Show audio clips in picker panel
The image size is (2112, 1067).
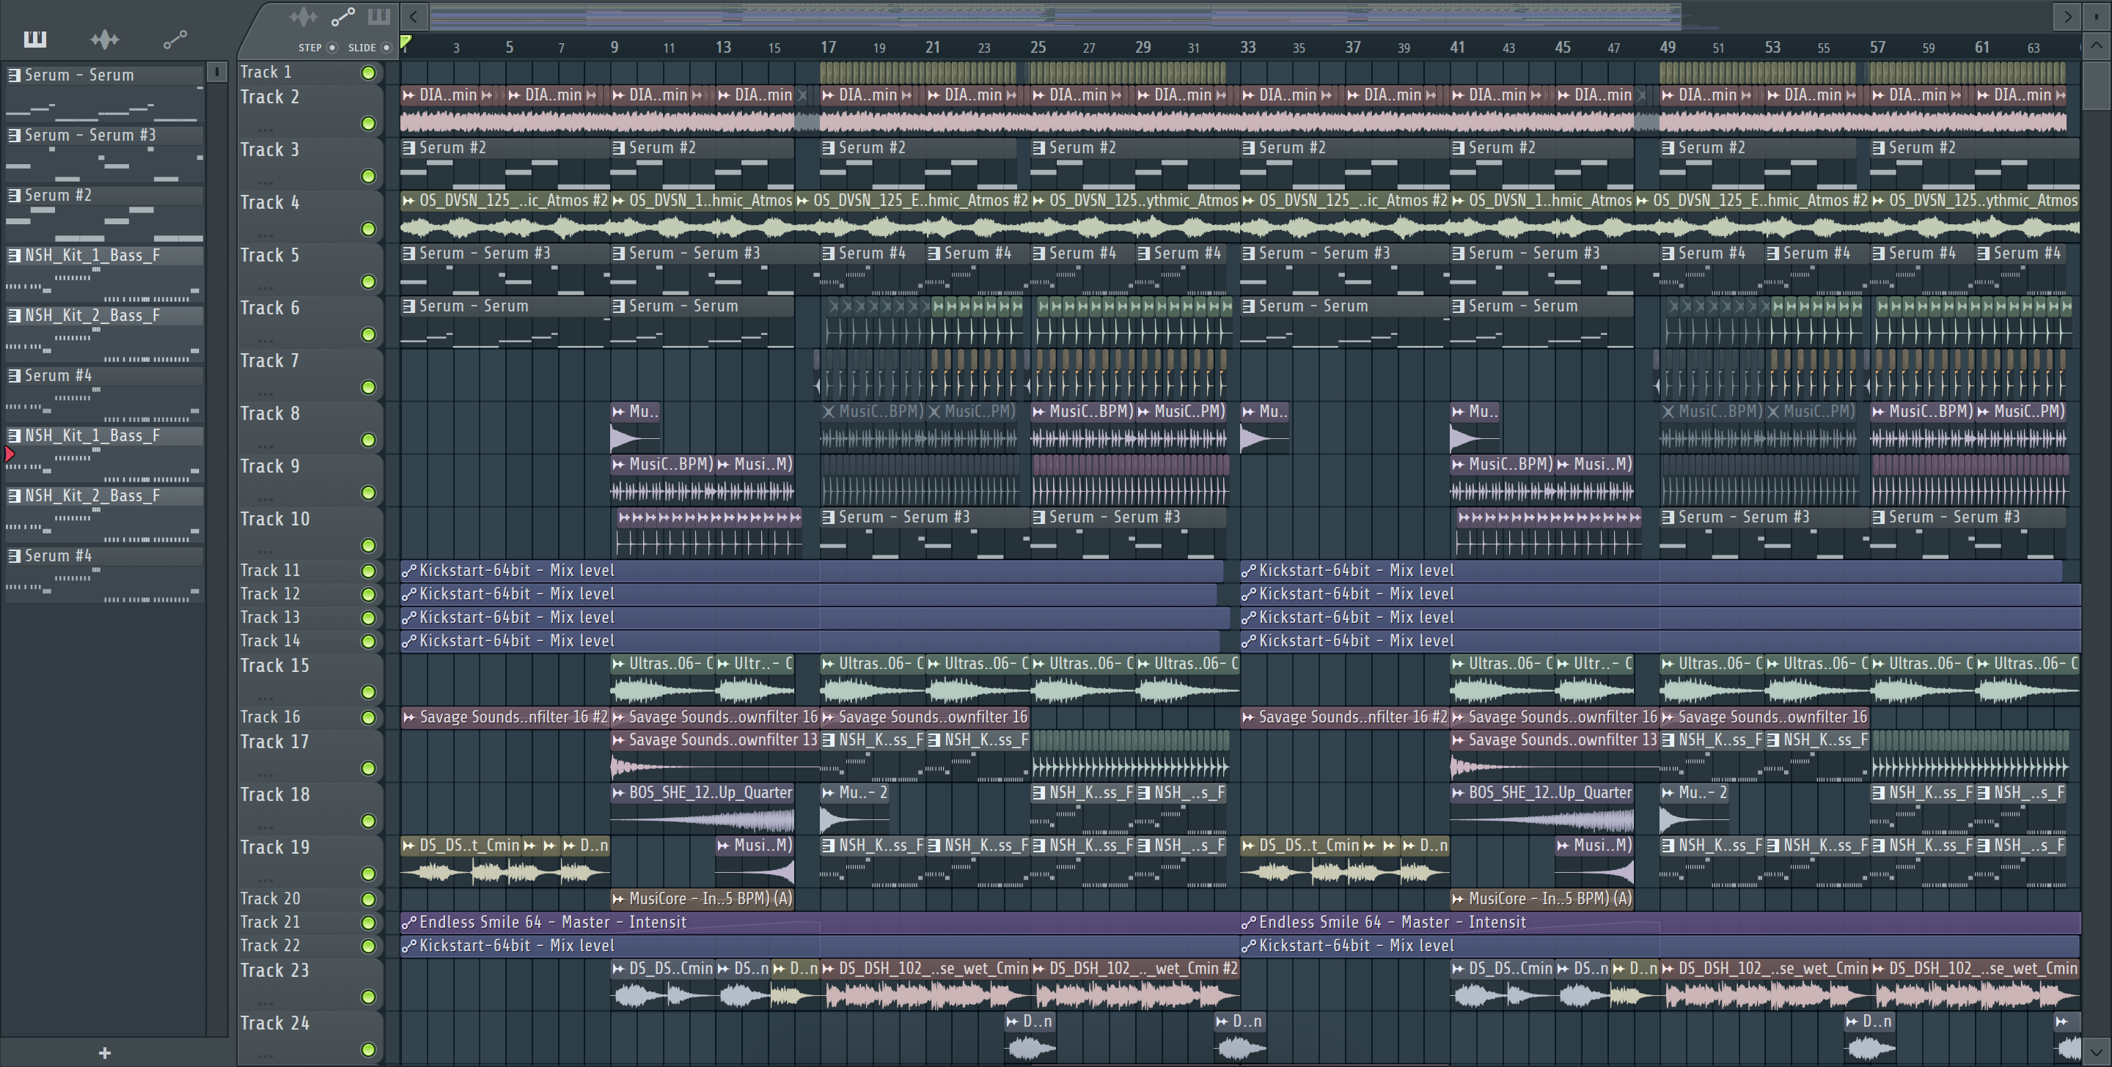104,39
